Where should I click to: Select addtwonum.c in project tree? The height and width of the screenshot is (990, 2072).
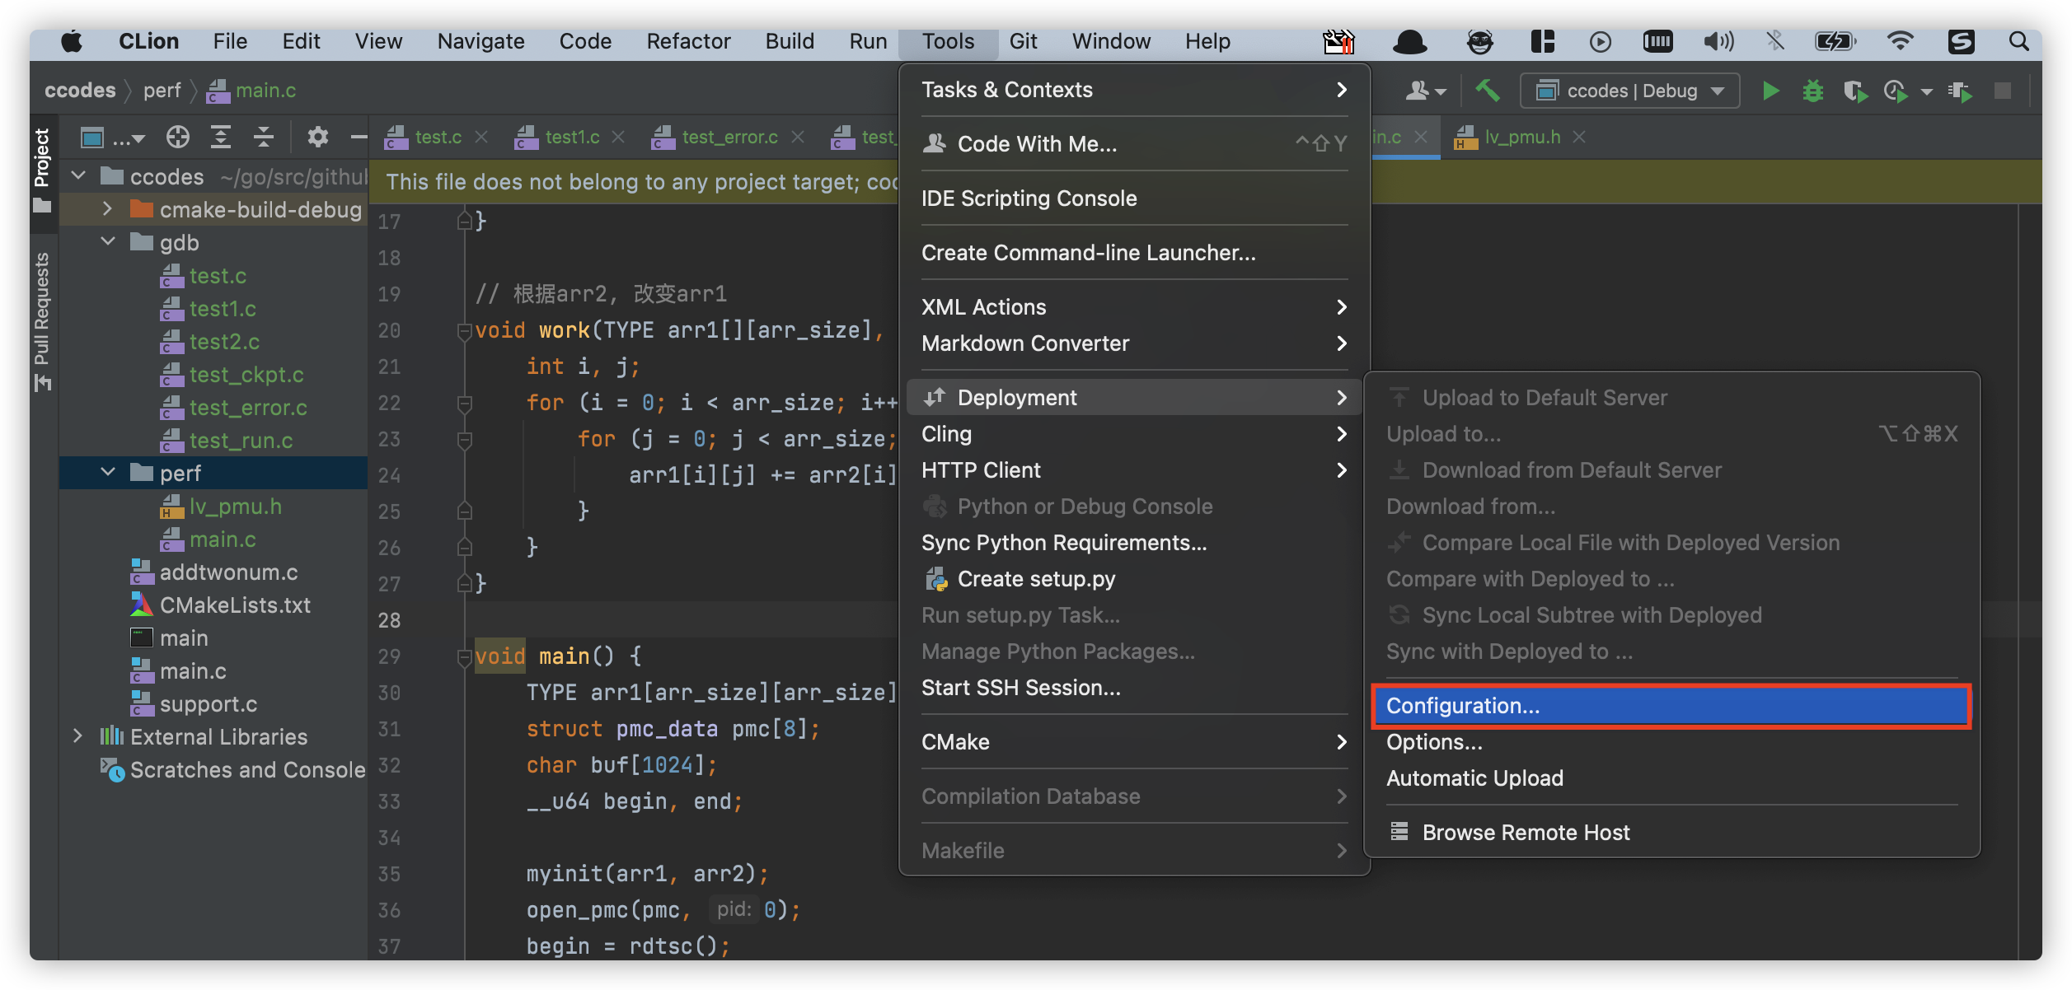click(x=228, y=572)
